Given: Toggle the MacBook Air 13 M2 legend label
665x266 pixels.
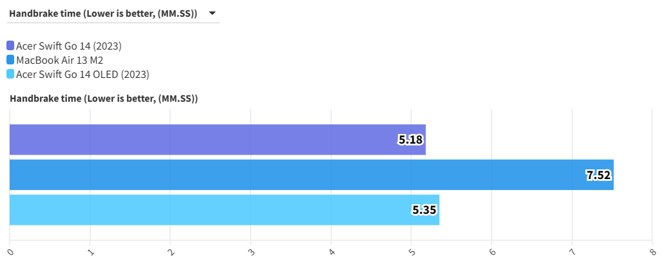Looking at the screenshot, I should (x=59, y=60).
